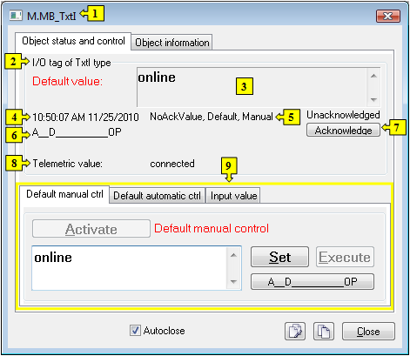Select the Default manual ctrl tab
Screen dimensions: 410x356
pyautogui.click(x=64, y=194)
